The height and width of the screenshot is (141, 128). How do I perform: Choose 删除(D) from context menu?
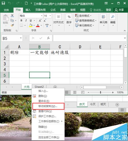coord(48,96)
